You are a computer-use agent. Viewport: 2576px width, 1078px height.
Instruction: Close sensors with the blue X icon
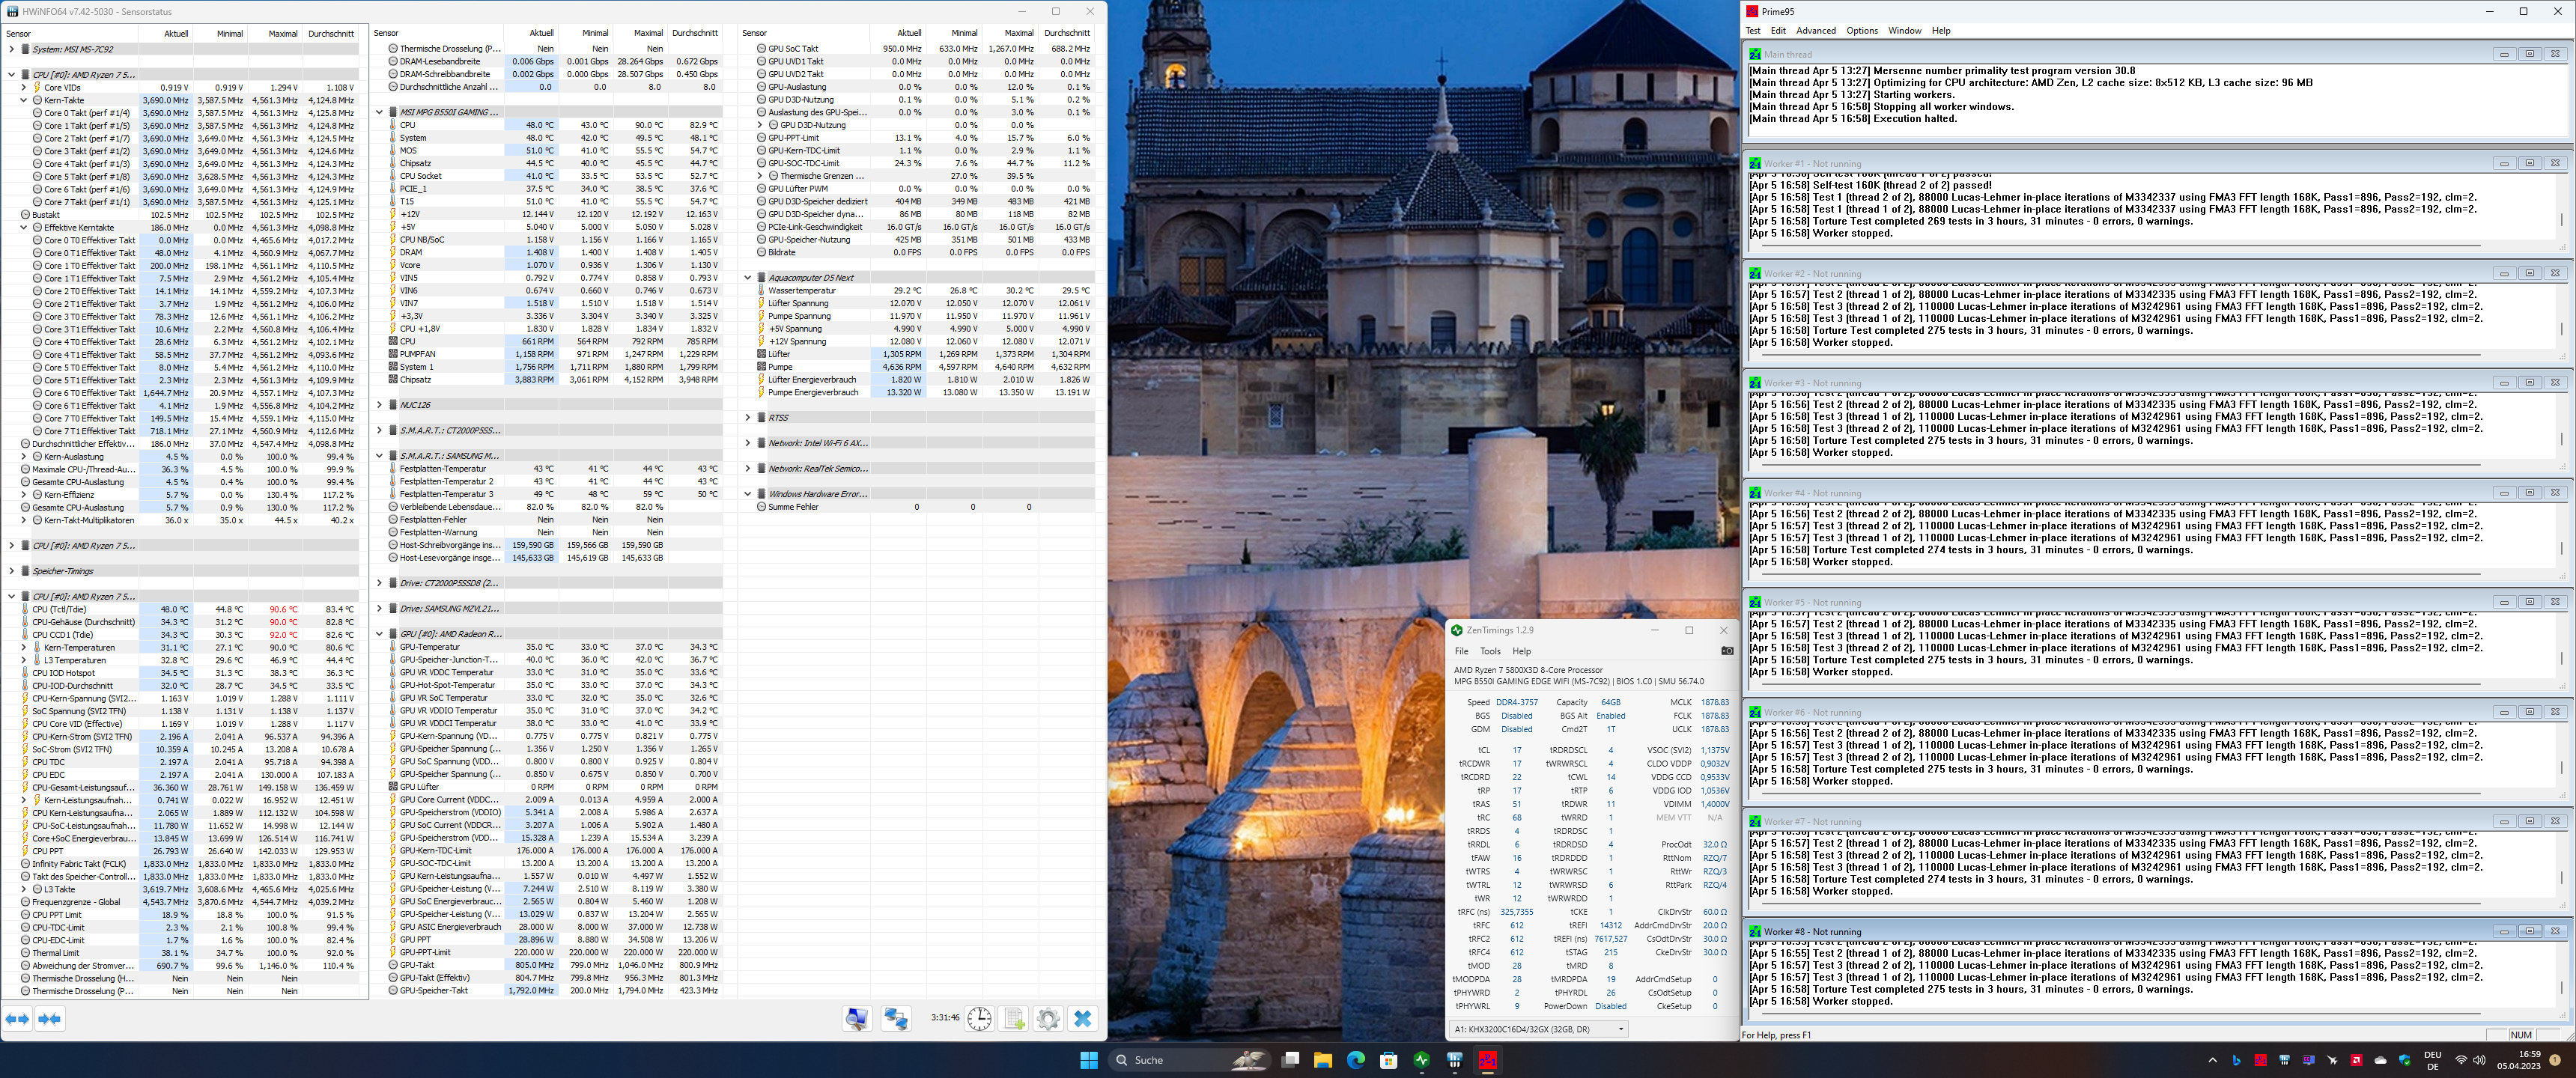[x=1082, y=1018]
